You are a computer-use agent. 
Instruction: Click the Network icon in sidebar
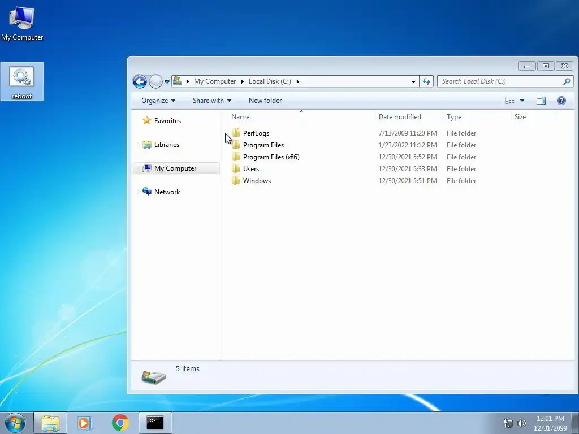147,192
